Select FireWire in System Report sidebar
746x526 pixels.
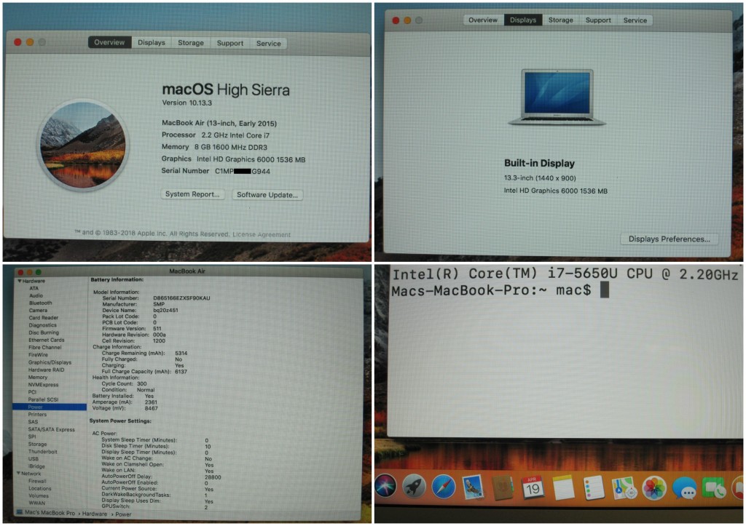38,354
